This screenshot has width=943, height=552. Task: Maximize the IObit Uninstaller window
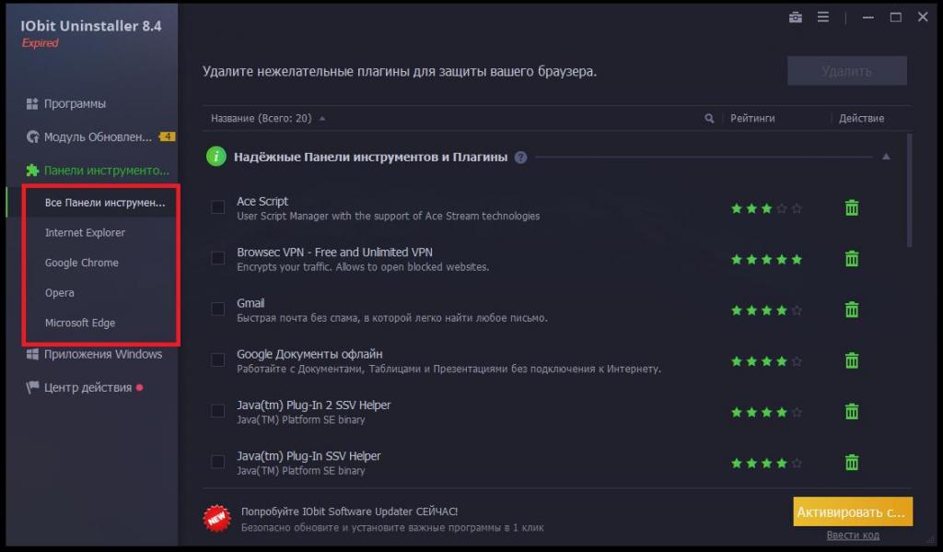pyautogui.click(x=895, y=17)
